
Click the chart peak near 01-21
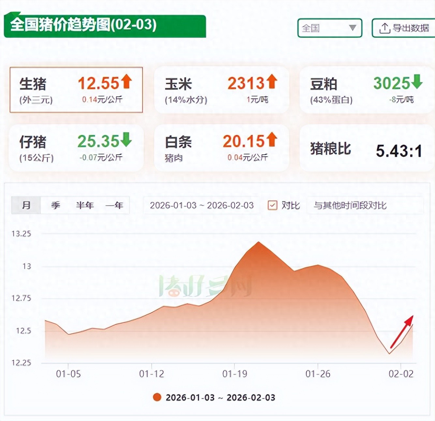pyautogui.click(x=259, y=242)
